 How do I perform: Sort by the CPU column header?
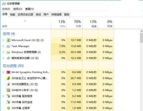pyautogui.click(x=59, y=24)
